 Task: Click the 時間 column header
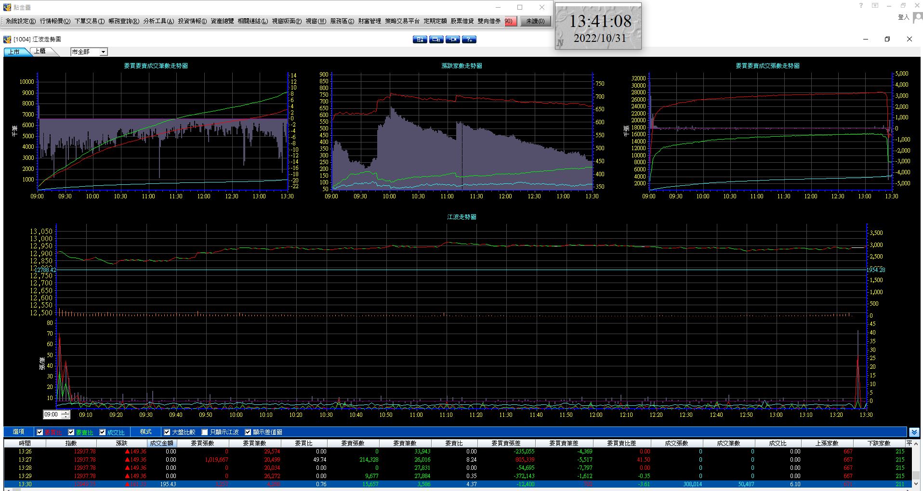pyautogui.click(x=25, y=443)
